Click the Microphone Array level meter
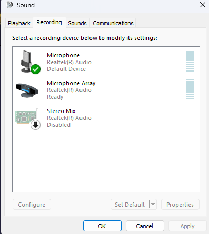Screen dimensions: 209x234 190,89
